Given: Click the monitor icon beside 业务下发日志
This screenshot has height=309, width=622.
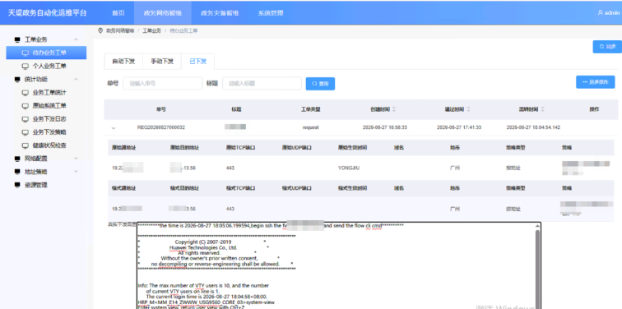Looking at the screenshot, I should (x=26, y=119).
